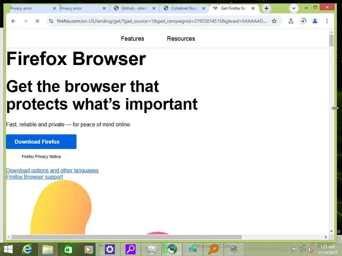Click the muted volume tray icon
Image resolution: width=342 pixels, height=256 pixels.
click(310, 249)
